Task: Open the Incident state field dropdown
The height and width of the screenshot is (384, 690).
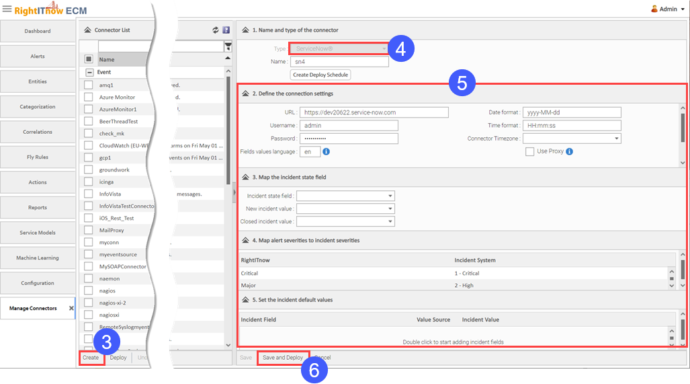Action: (390, 196)
